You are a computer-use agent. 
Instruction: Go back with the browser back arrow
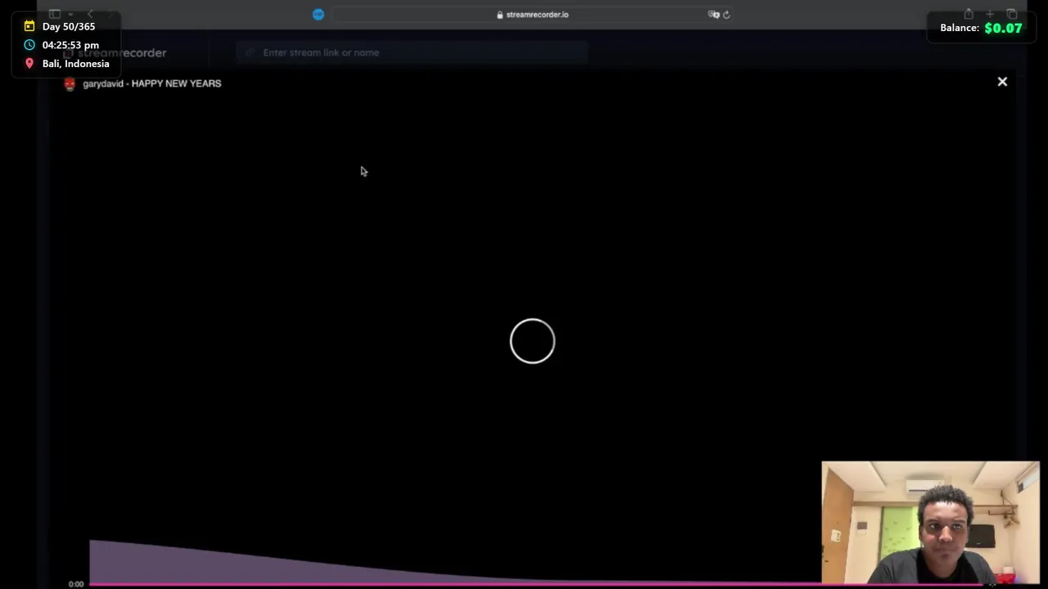tap(90, 15)
